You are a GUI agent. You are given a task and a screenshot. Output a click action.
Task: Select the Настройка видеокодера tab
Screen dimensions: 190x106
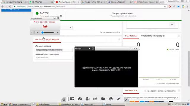47,39
